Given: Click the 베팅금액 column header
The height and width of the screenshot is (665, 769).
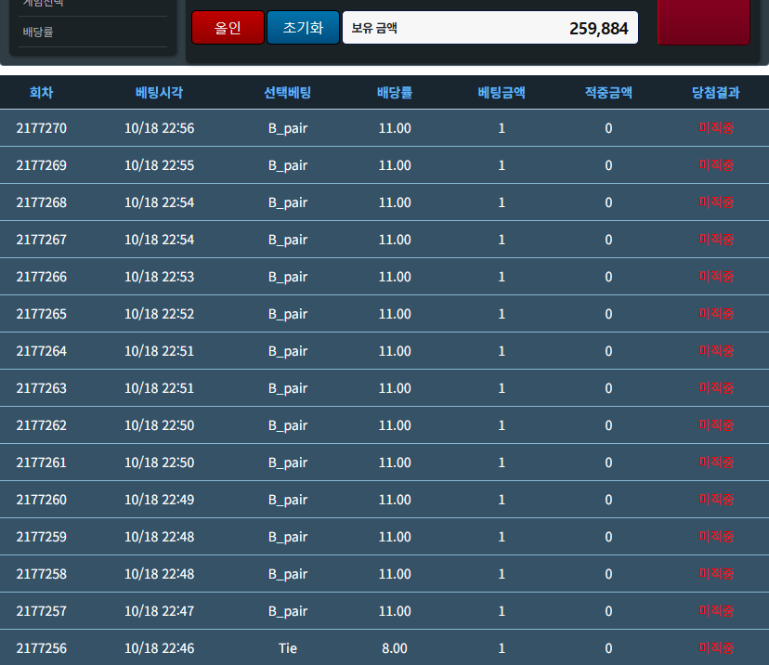Looking at the screenshot, I should pyautogui.click(x=502, y=92).
